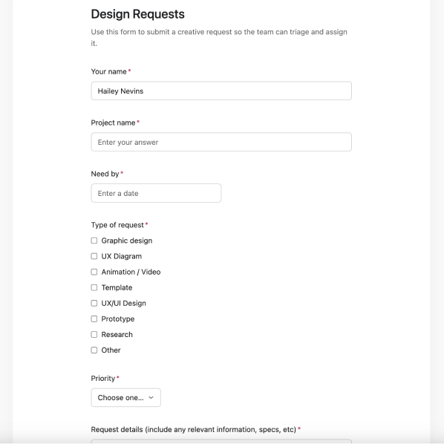Viewport: 444px width, 444px height.
Task: Check the Graphic design checkbox
Action: pos(94,241)
